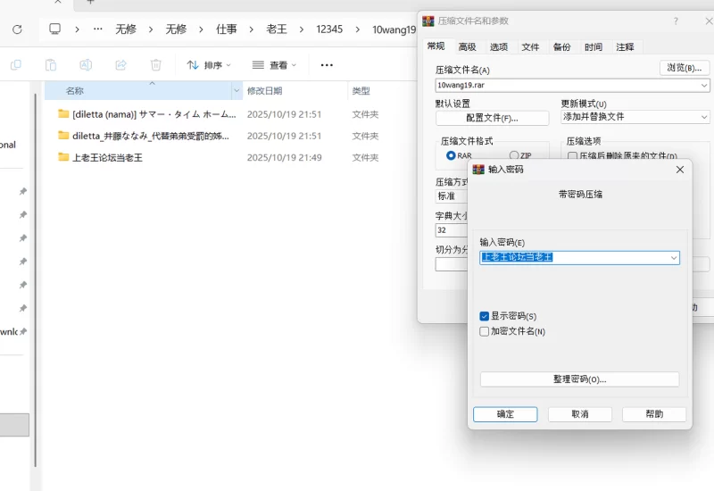714x491 pixels.
Task: Click the WinRAR icon in 压缩文件名和参数 title
Action: click(428, 21)
